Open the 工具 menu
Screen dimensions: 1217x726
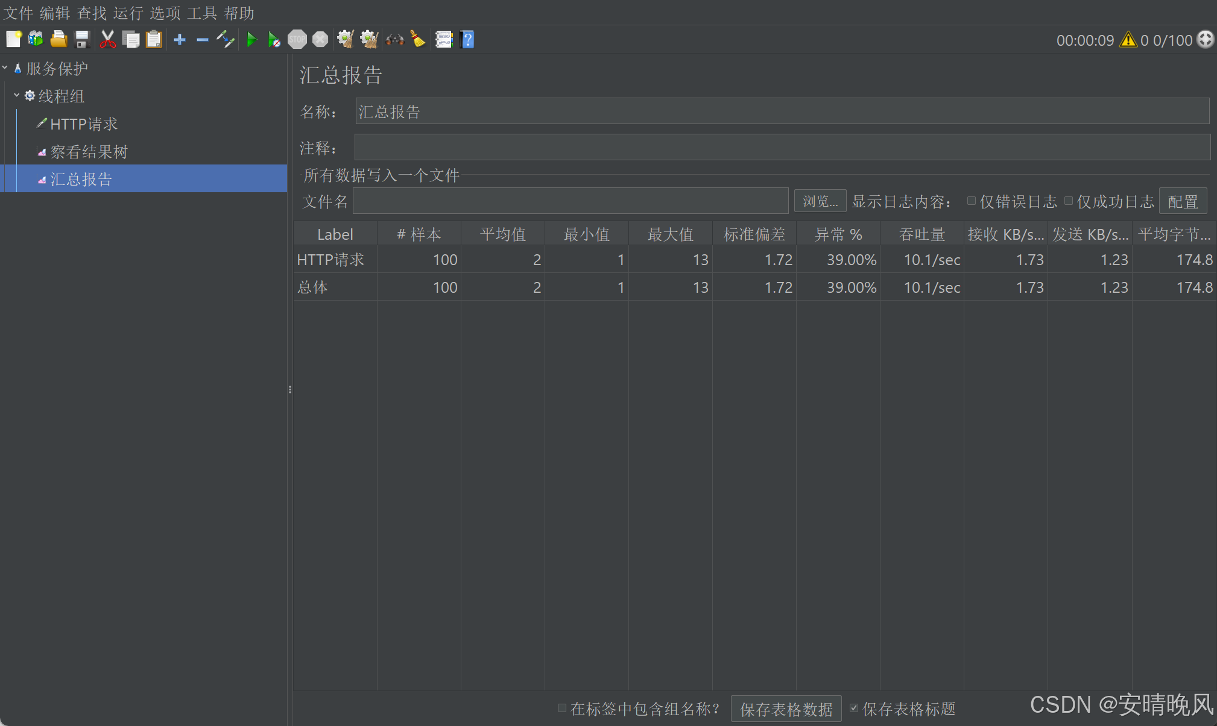coord(202,13)
